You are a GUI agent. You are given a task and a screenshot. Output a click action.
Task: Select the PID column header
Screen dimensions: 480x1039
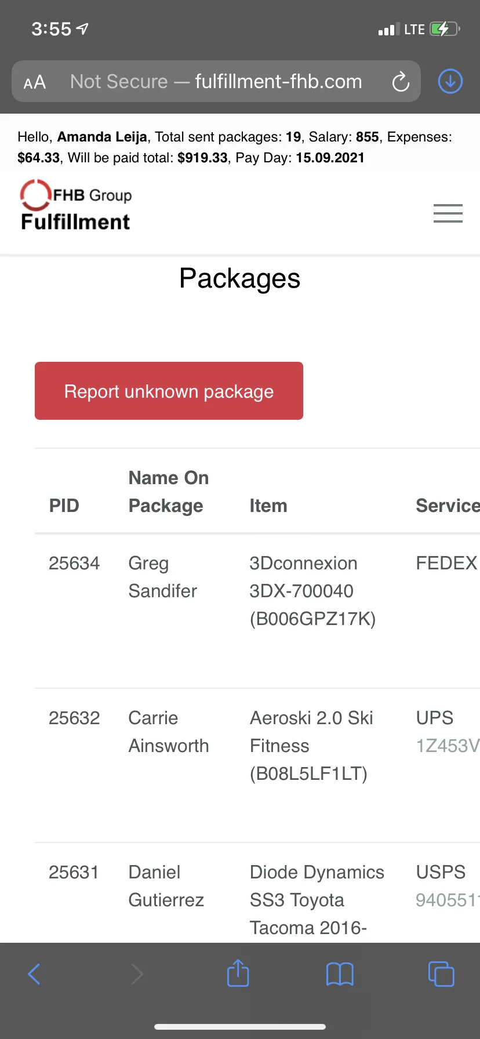(64, 506)
